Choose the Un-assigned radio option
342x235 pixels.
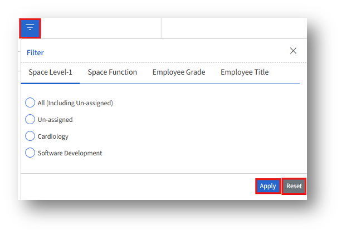tap(30, 120)
